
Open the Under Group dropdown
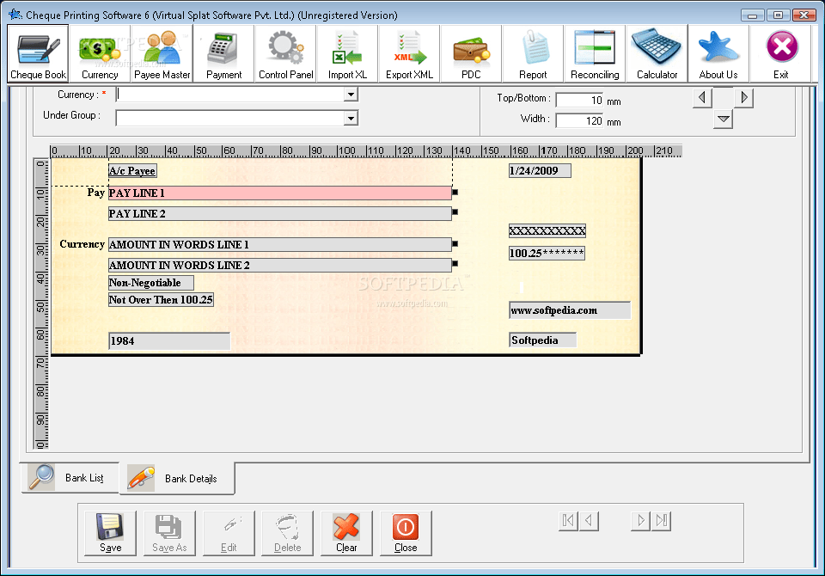click(350, 118)
